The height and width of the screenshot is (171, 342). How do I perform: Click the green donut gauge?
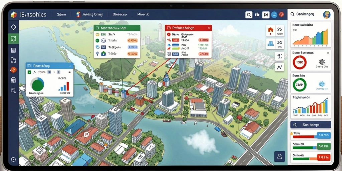(x=300, y=84)
